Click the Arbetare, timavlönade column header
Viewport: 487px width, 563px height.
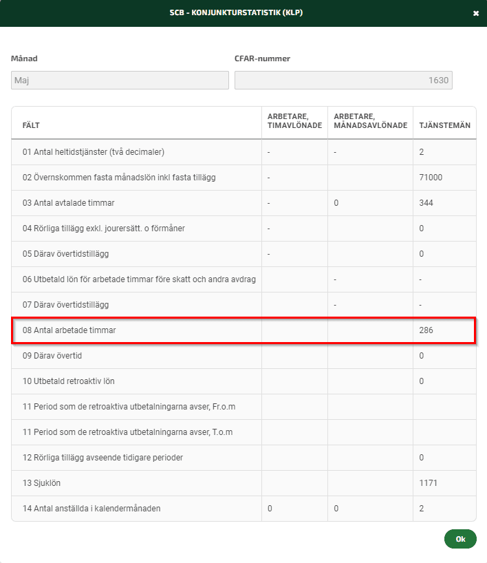click(x=294, y=121)
